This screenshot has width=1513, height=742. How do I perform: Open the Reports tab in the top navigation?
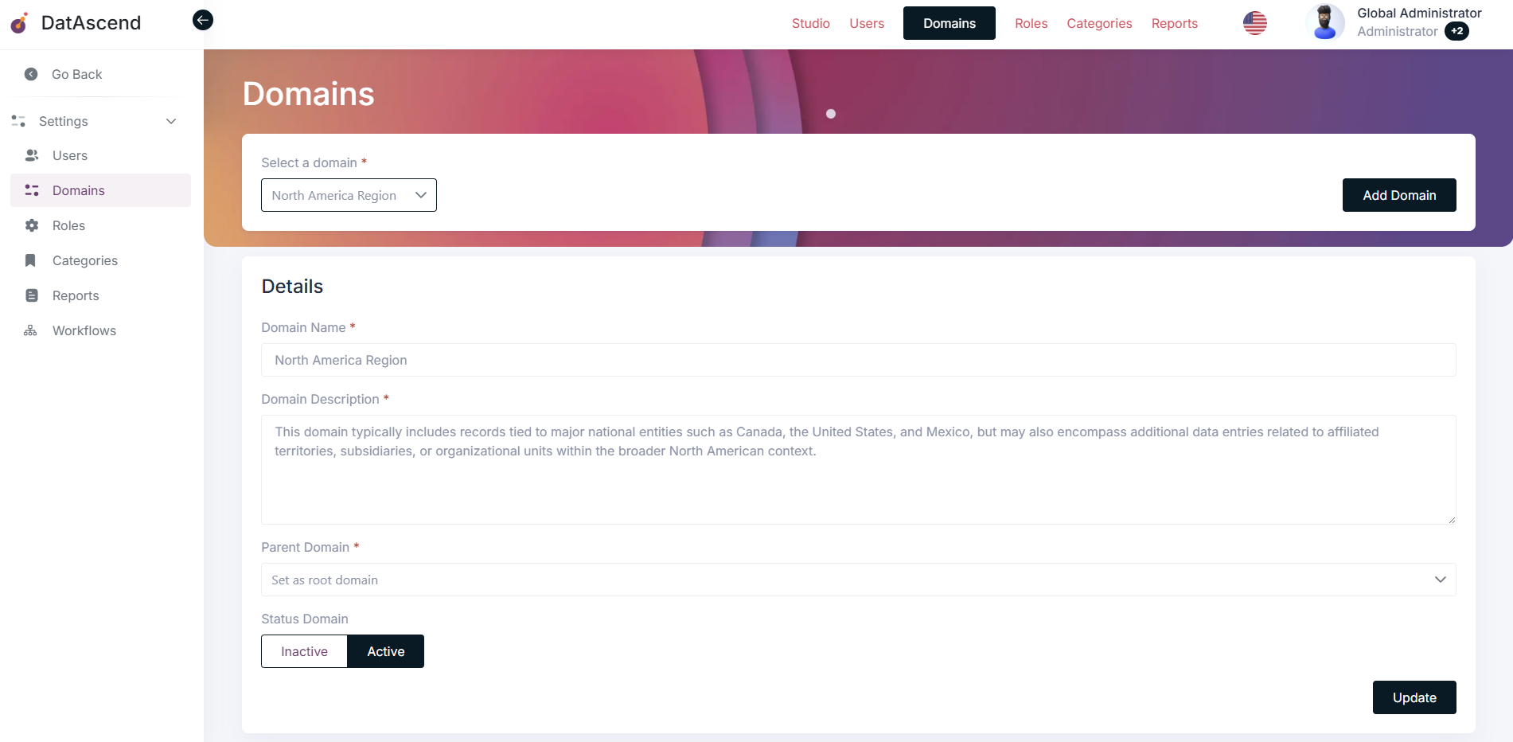(x=1175, y=23)
